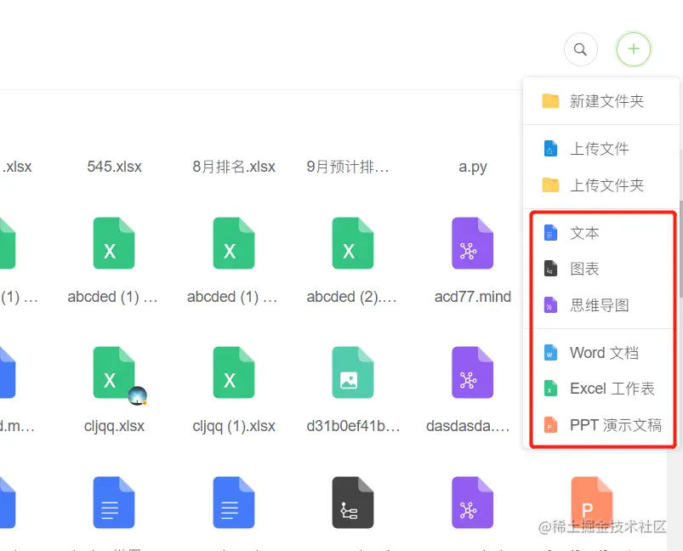Click the green icon beside Excel 工作表
683x551 pixels.
[550, 388]
